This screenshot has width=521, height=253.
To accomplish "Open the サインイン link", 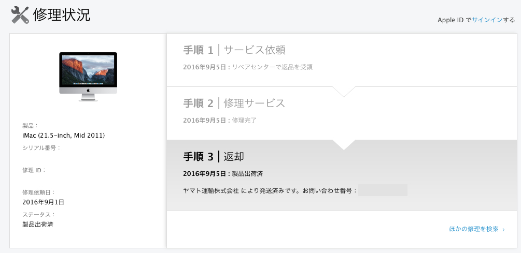I will [487, 20].
